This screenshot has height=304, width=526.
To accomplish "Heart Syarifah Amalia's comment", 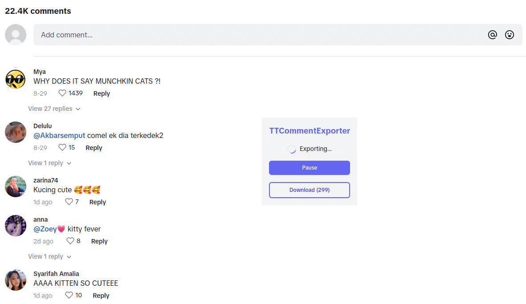I will pos(69,295).
